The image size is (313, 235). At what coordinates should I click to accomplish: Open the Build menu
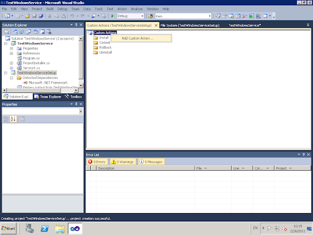50,9
